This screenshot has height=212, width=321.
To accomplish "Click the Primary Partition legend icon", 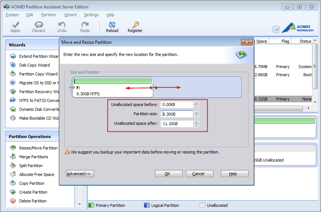I will [91, 205].
